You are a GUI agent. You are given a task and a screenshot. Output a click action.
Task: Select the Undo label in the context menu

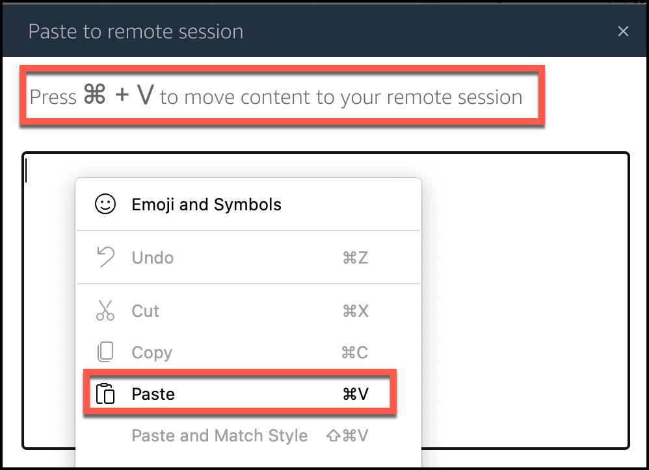tap(152, 258)
